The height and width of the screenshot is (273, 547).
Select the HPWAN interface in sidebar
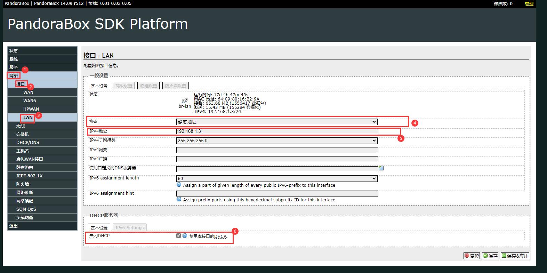[42, 109]
